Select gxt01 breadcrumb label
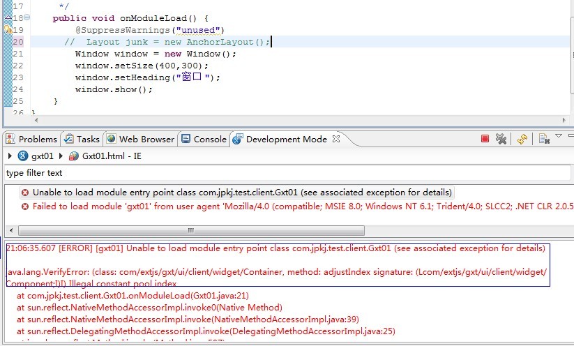This screenshot has width=574, height=346. pos(43,156)
